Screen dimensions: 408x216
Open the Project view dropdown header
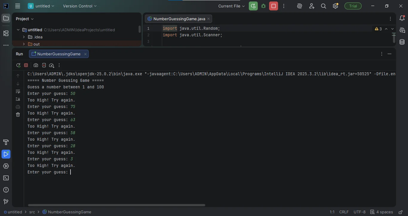coord(25,19)
